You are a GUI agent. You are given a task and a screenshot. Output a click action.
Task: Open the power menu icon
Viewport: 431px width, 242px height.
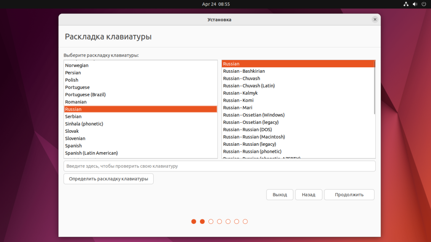(424, 4)
